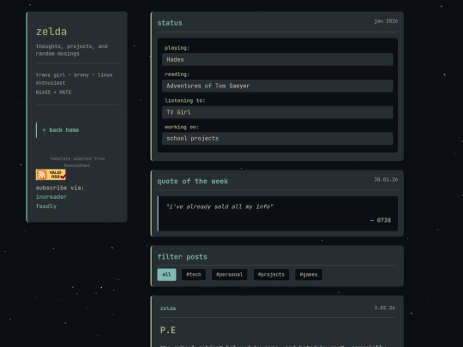Click the quote date 30.01.26
This screenshot has width=463, height=347.
coord(386,179)
